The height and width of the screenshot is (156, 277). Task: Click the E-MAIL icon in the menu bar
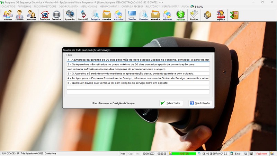pyautogui.click(x=192, y=7)
